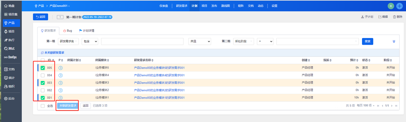Image resolution: width=406 pixels, height=122 pixels.
Task: Click priority 3 icon in row 004
Action: click(61, 75)
